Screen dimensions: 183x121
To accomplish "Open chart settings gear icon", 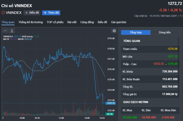I will point(114,31).
